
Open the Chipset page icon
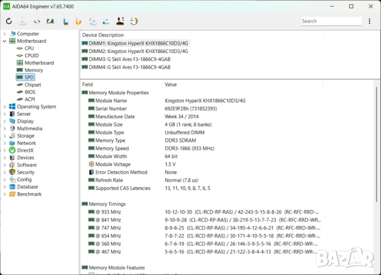pyautogui.click(x=20, y=85)
